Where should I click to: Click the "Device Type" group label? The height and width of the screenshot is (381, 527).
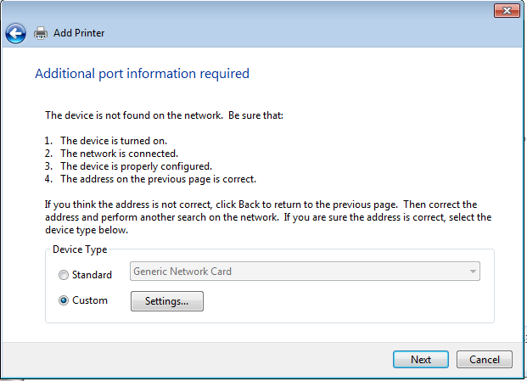pyautogui.click(x=79, y=249)
